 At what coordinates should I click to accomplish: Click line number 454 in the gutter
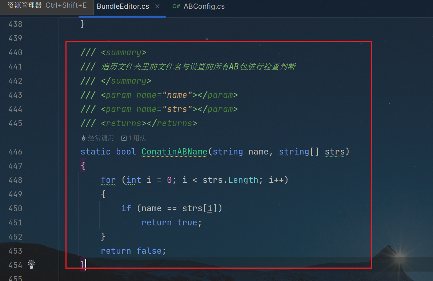point(16,265)
